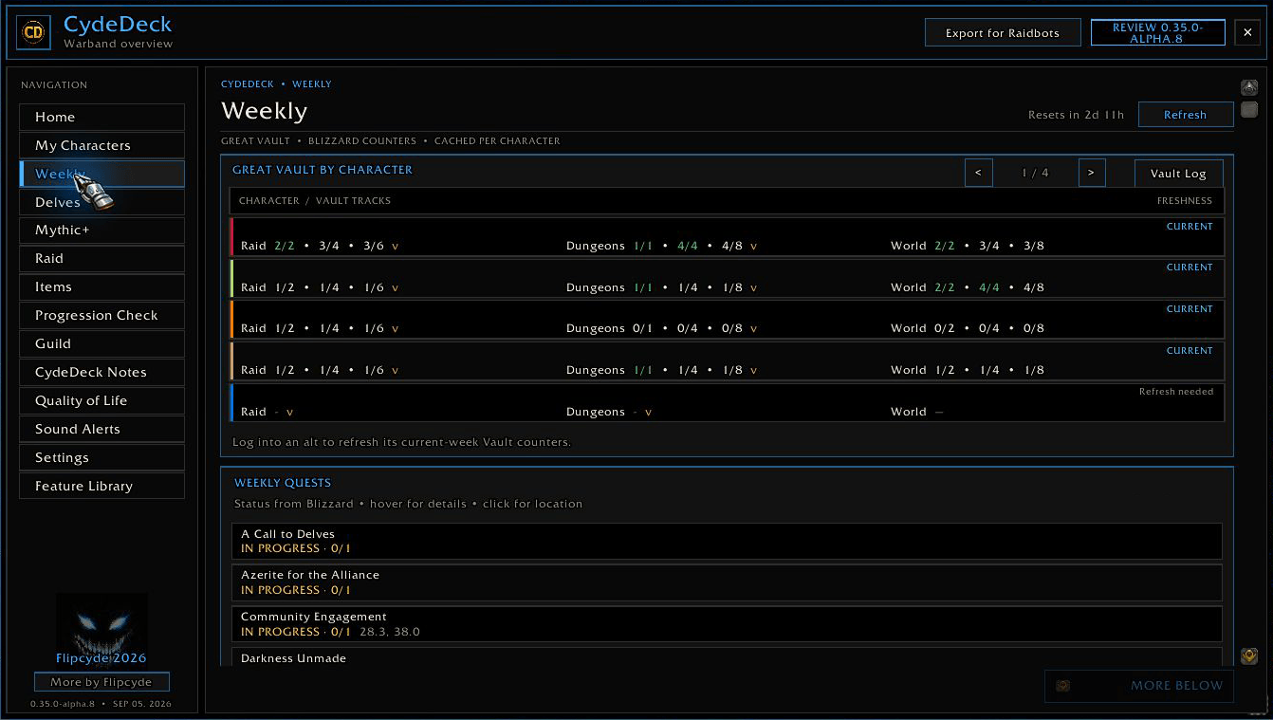Open the Settings page
This screenshot has height=720, width=1273.
click(102, 457)
